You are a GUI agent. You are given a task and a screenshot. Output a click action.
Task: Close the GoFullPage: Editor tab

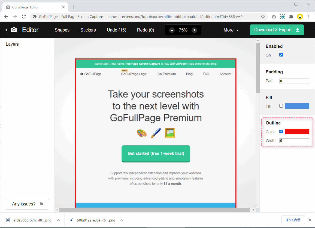click(63, 7)
